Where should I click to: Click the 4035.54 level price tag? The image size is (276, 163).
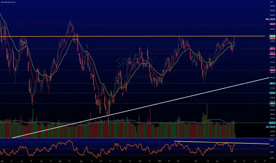(x=272, y=54)
